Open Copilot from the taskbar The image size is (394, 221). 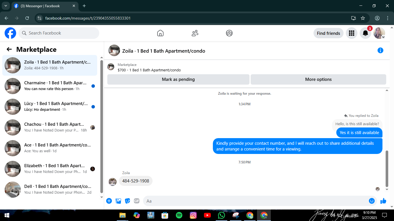[x=137, y=215]
